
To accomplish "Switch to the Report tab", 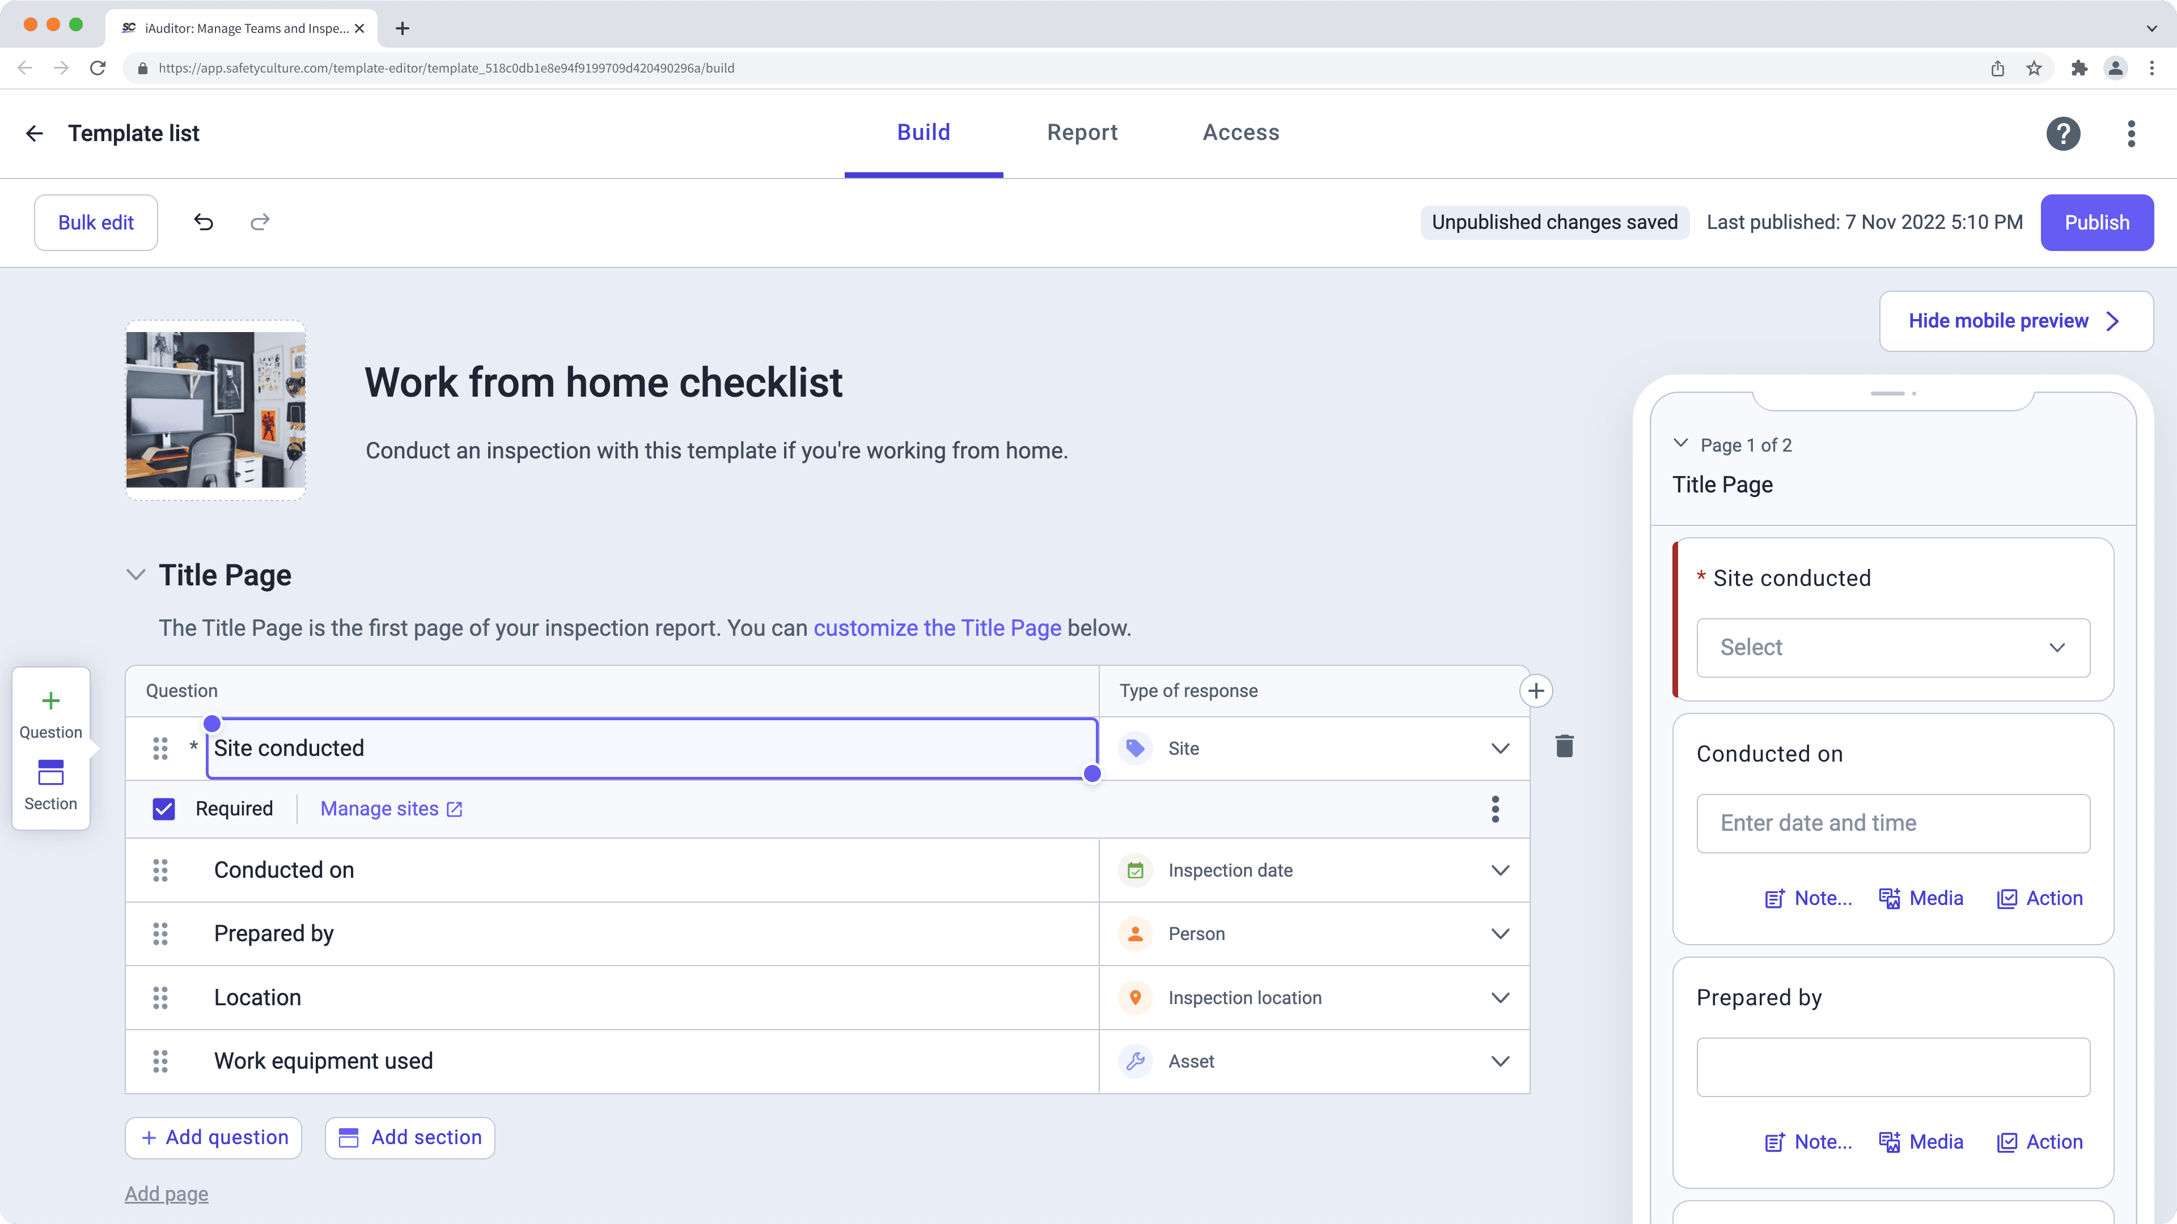I will (1082, 133).
